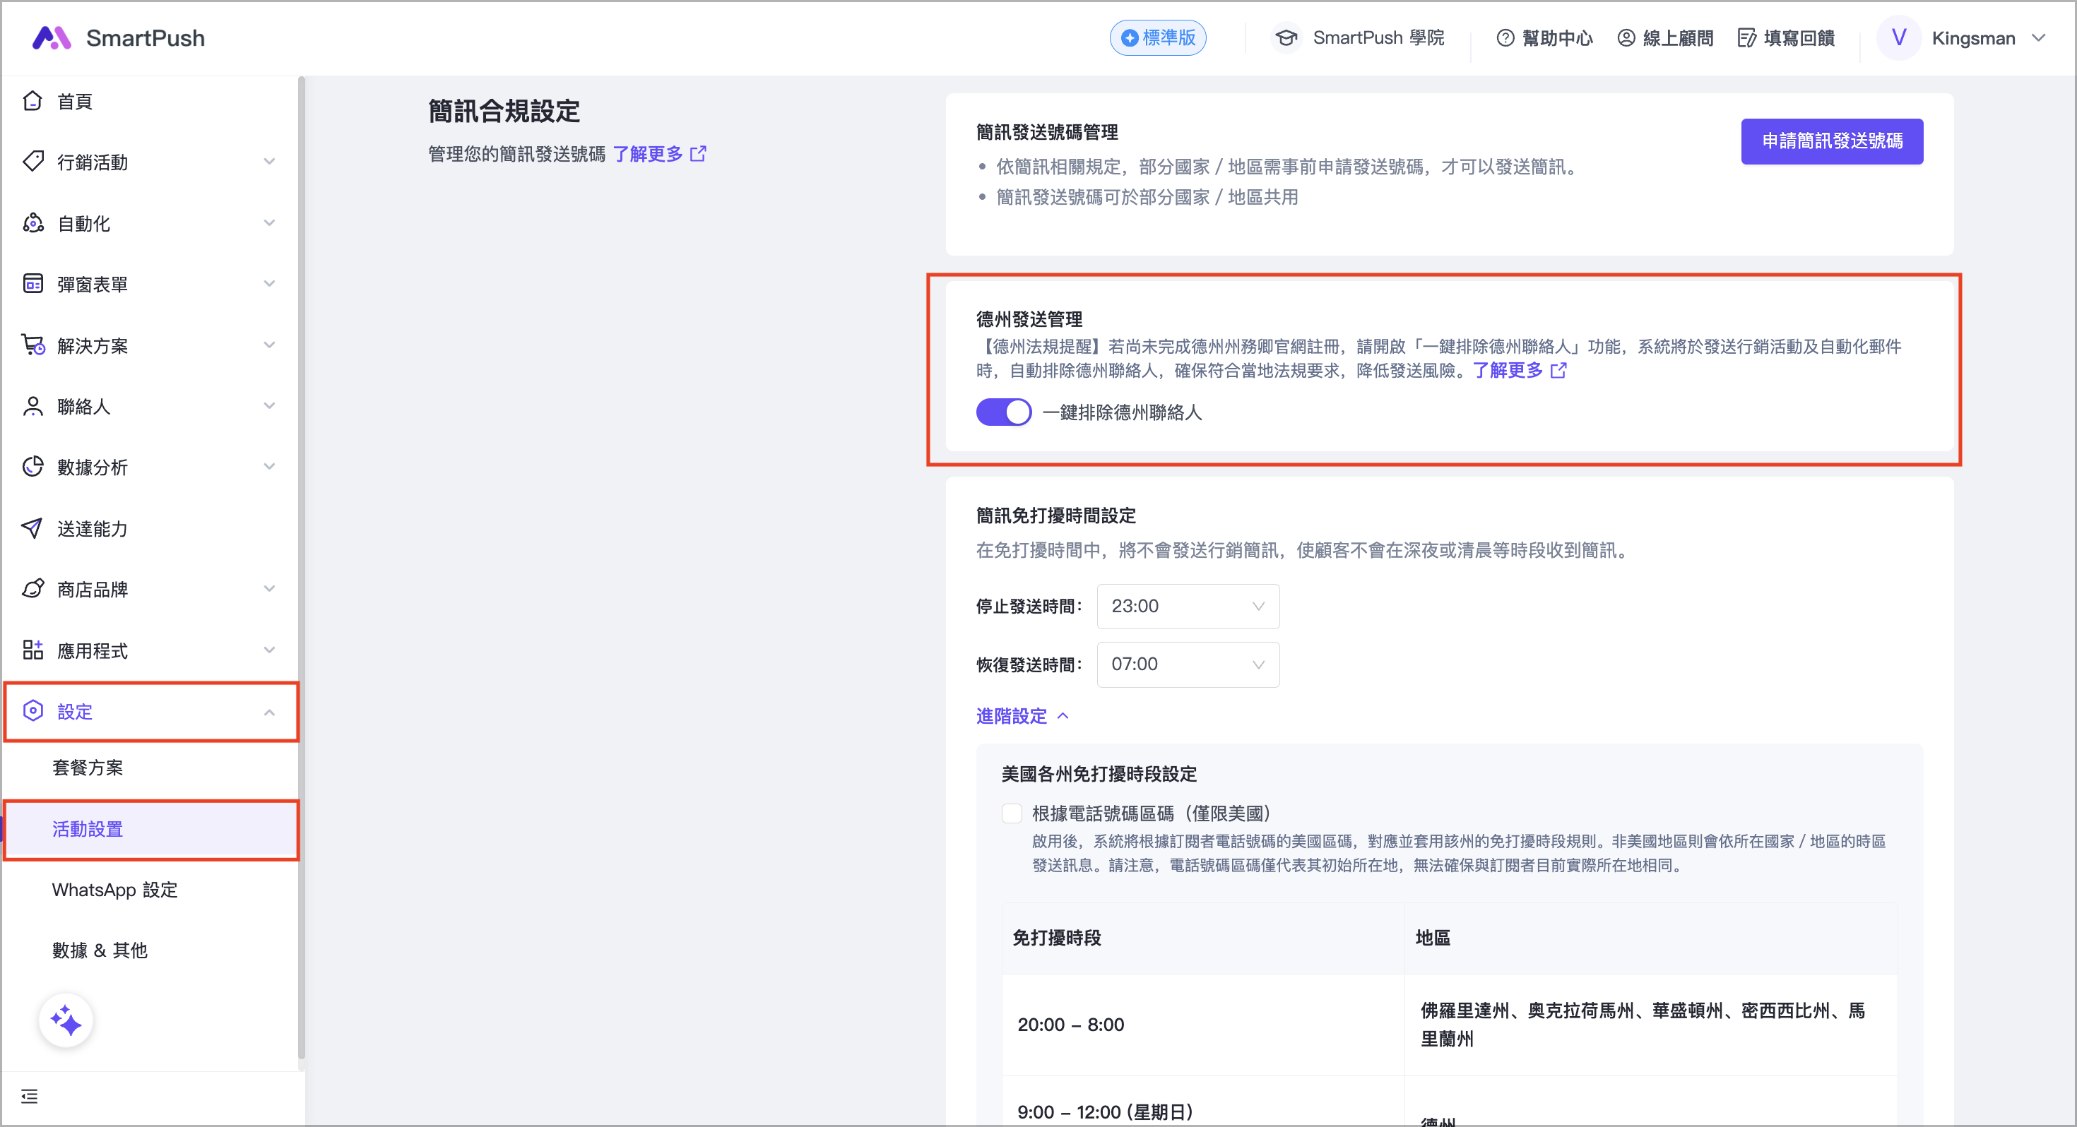The image size is (2077, 1127).
Task: Select 活動設置 submenu item
Action: coord(150,829)
